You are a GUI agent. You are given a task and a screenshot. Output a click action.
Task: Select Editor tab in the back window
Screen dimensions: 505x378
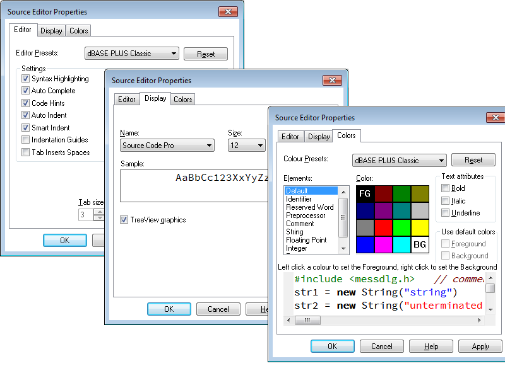(x=23, y=30)
